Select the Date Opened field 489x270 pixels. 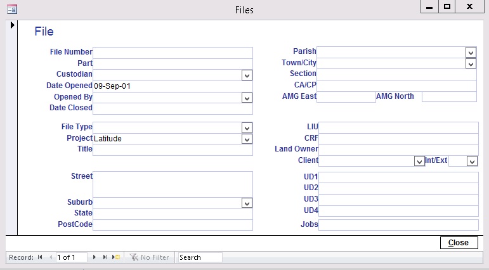pos(173,86)
